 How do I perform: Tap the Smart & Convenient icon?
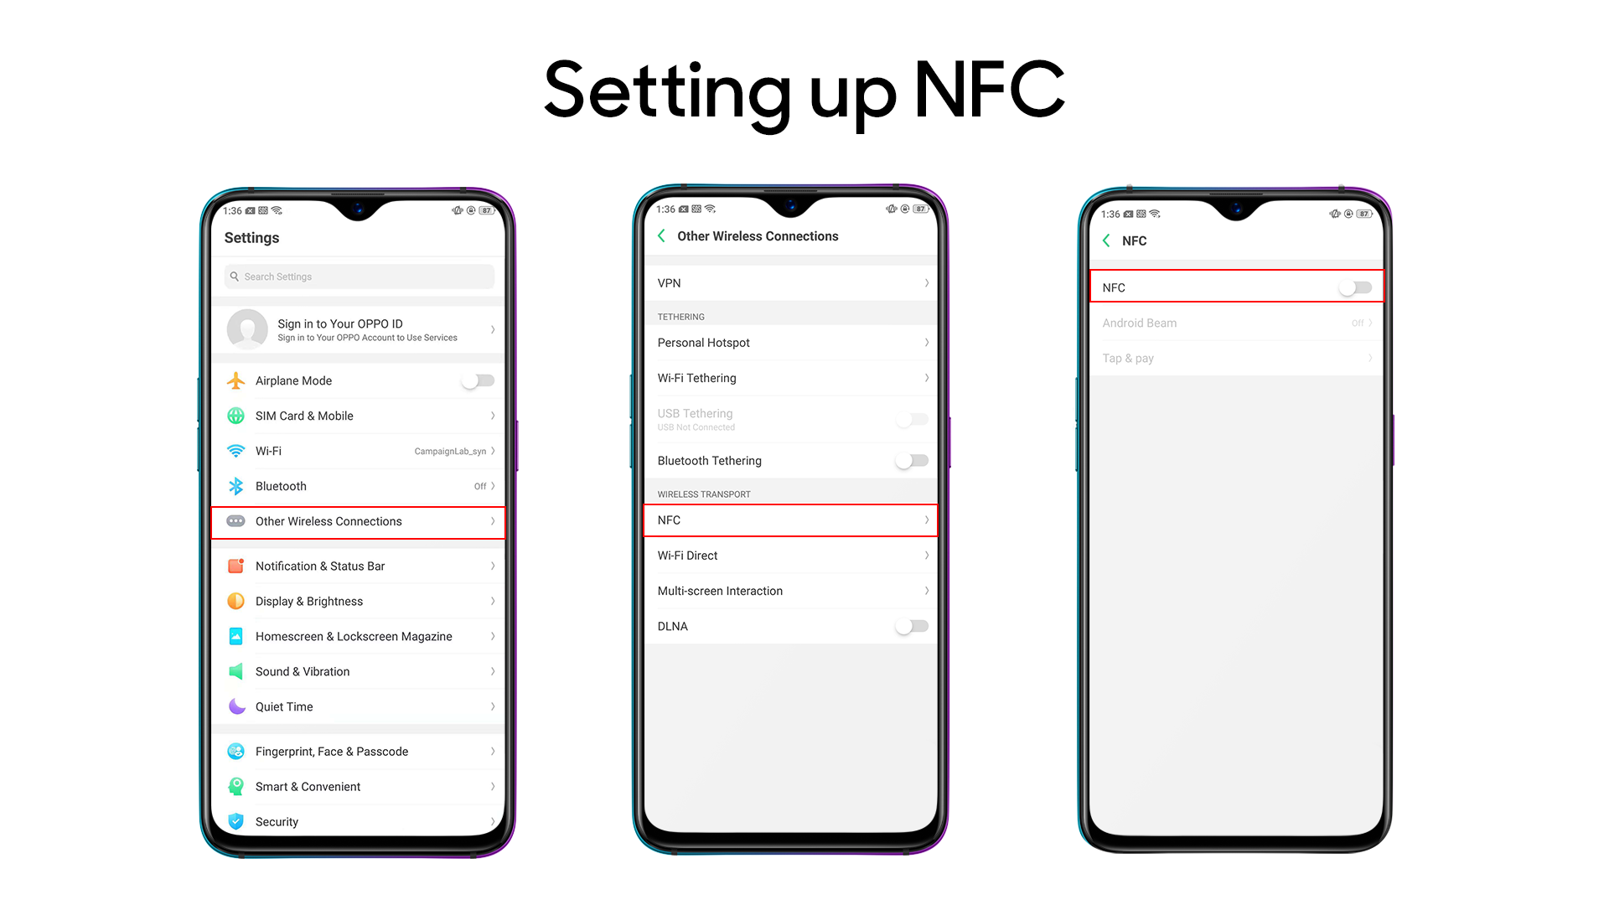click(x=235, y=787)
